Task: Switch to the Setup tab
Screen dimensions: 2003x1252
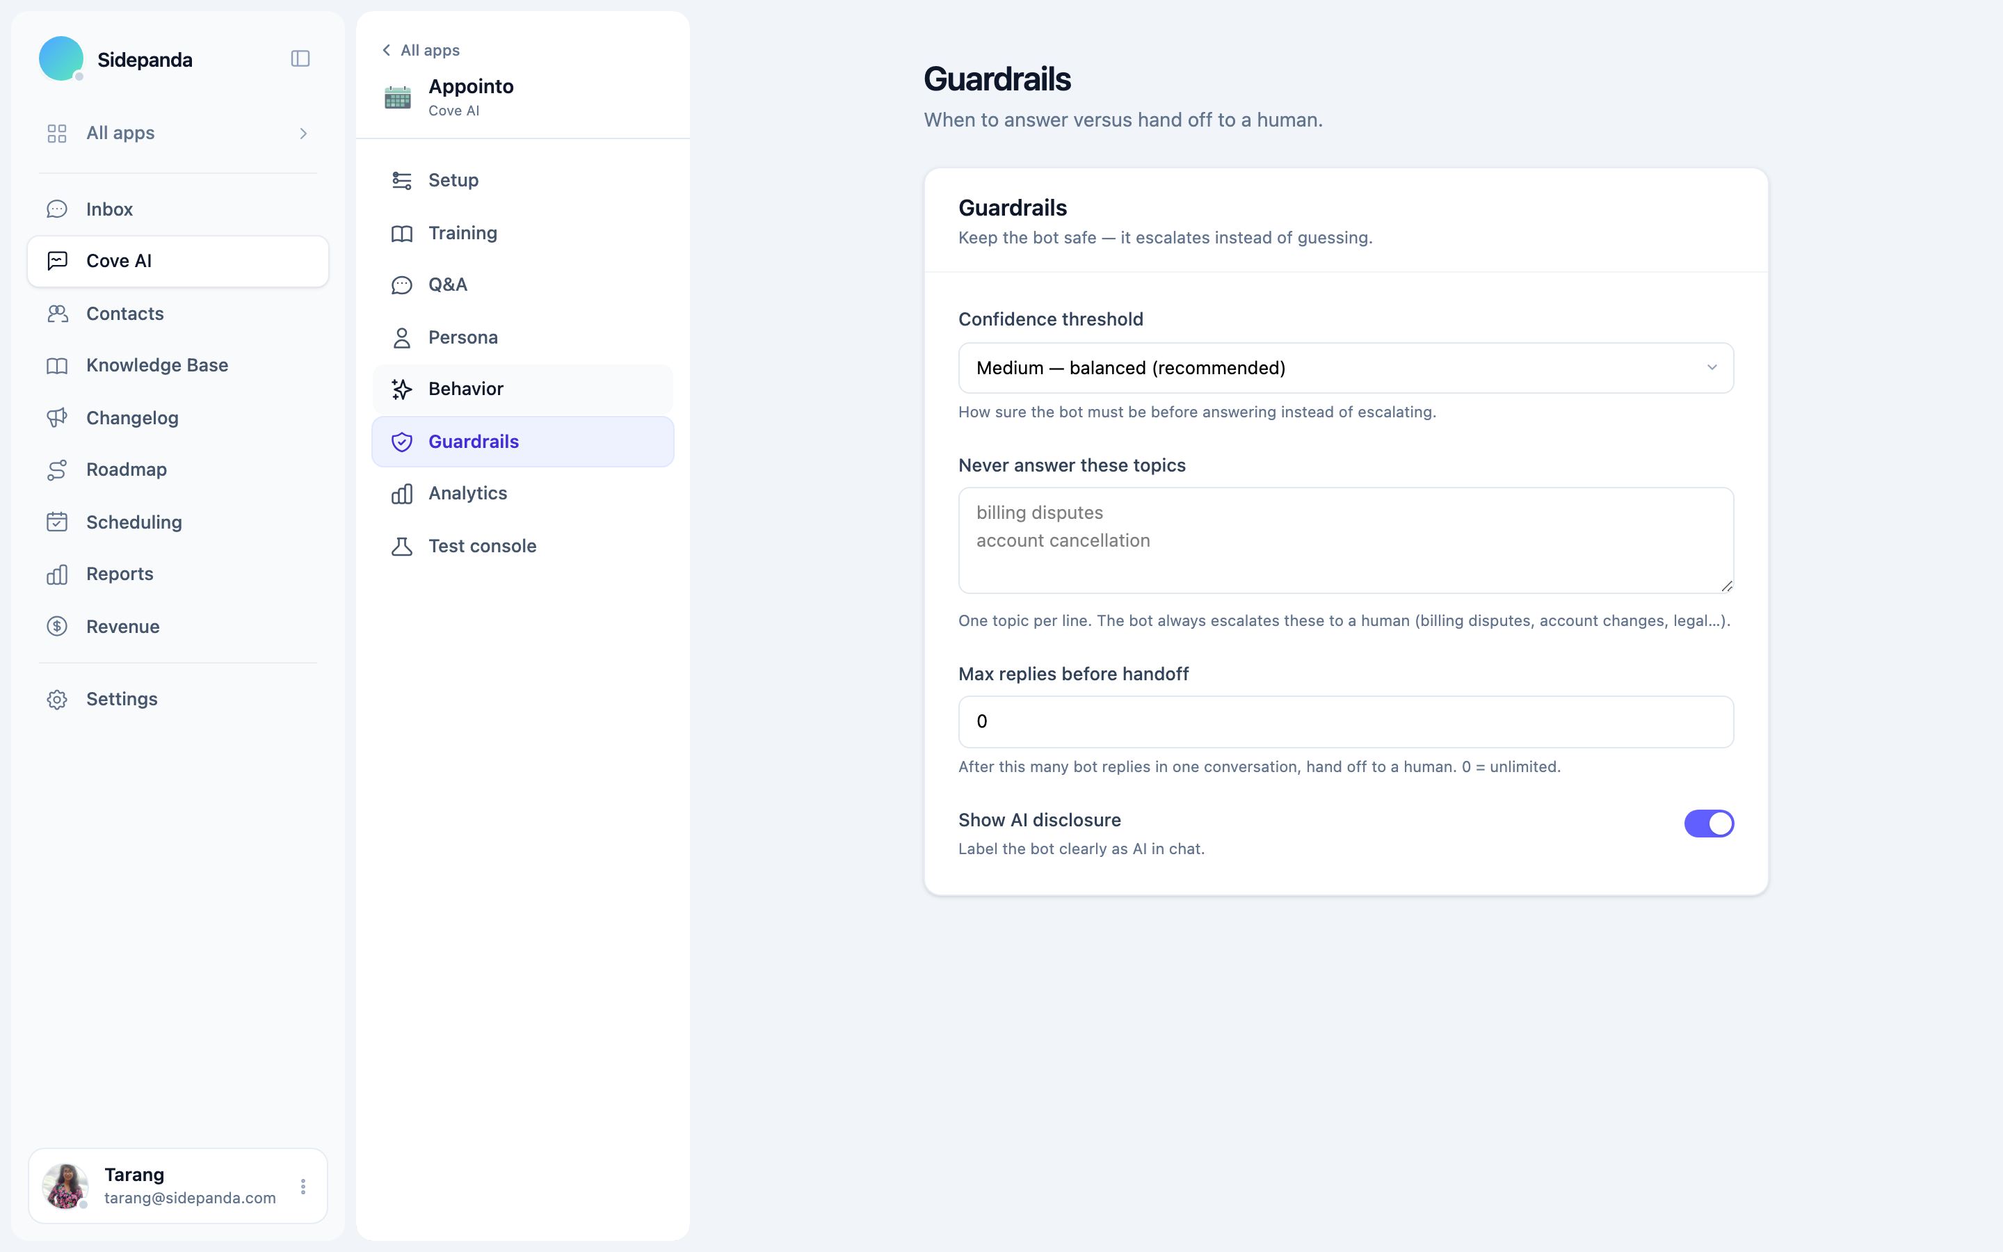Action: click(523, 181)
